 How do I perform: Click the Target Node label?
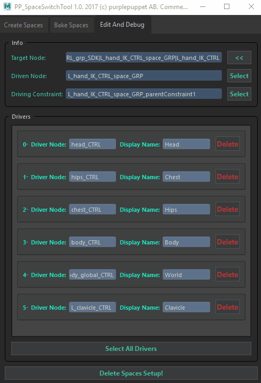tap(28, 58)
